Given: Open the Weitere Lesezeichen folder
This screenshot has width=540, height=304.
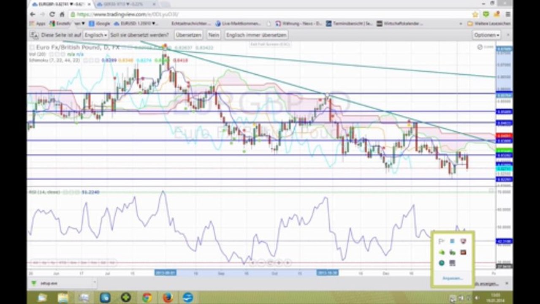Looking at the screenshot, I should [488, 24].
